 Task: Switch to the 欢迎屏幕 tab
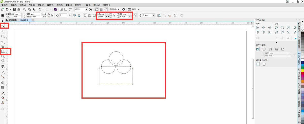[12, 20]
